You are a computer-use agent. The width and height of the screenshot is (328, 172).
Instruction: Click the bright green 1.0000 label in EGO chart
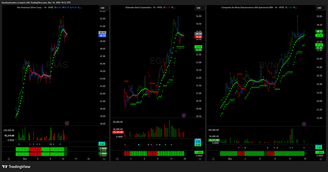(x=199, y=153)
